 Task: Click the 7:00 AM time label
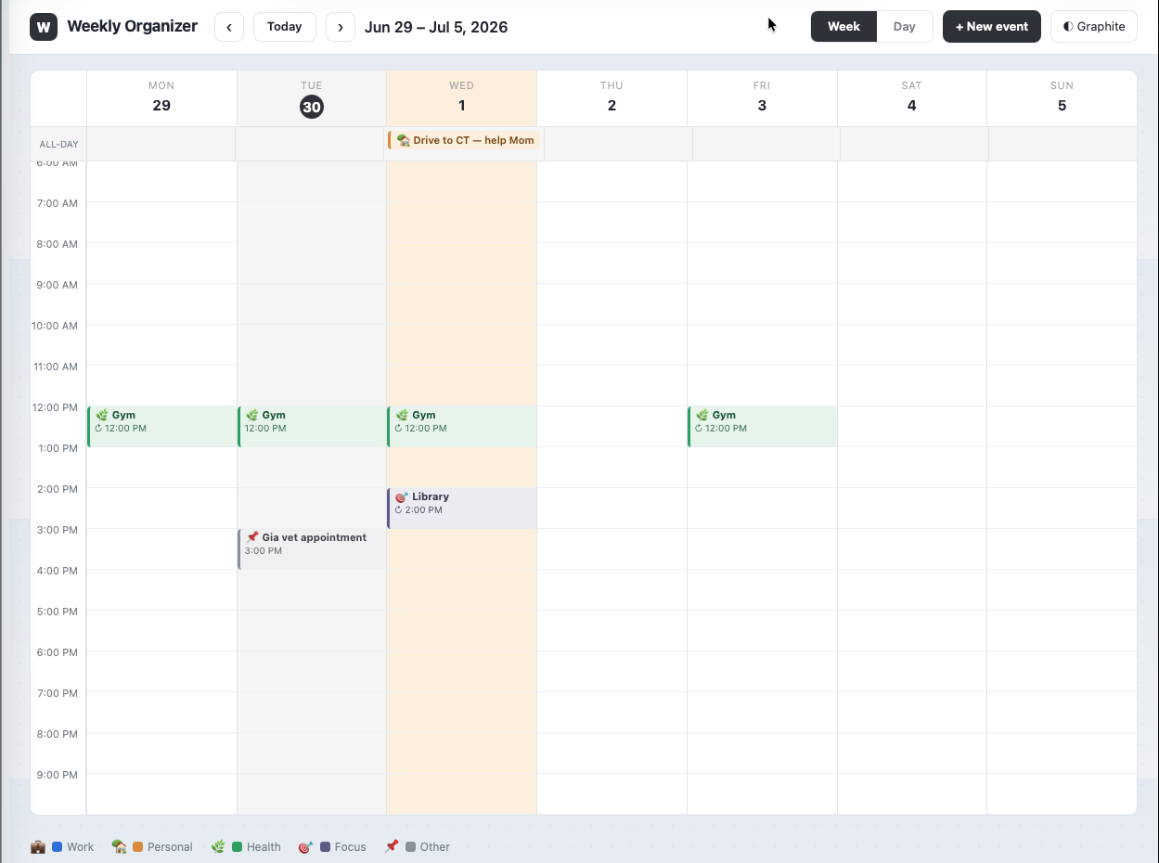[x=58, y=203]
